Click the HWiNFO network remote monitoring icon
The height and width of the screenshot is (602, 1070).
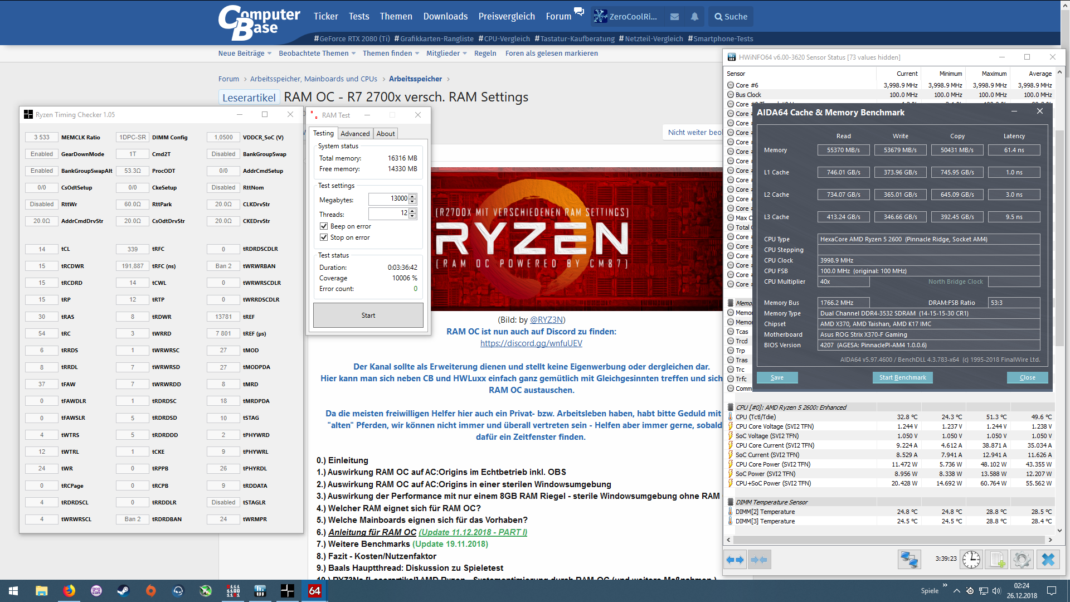[x=909, y=559]
